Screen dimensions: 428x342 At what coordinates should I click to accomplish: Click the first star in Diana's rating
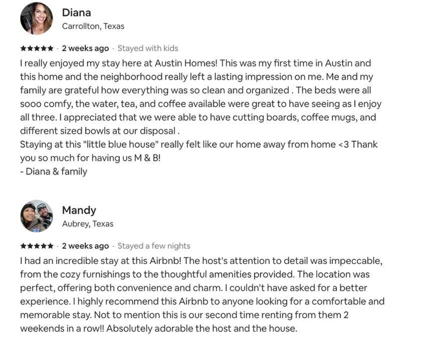coord(24,49)
